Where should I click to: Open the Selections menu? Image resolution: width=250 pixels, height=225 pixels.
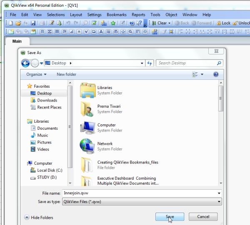click(56, 15)
